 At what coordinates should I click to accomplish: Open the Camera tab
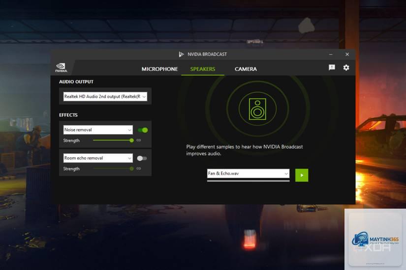tap(246, 69)
